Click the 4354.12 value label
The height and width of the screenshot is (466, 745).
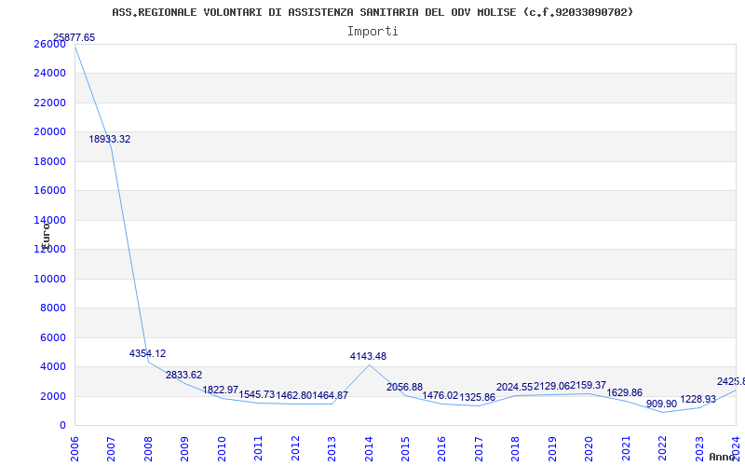point(147,353)
